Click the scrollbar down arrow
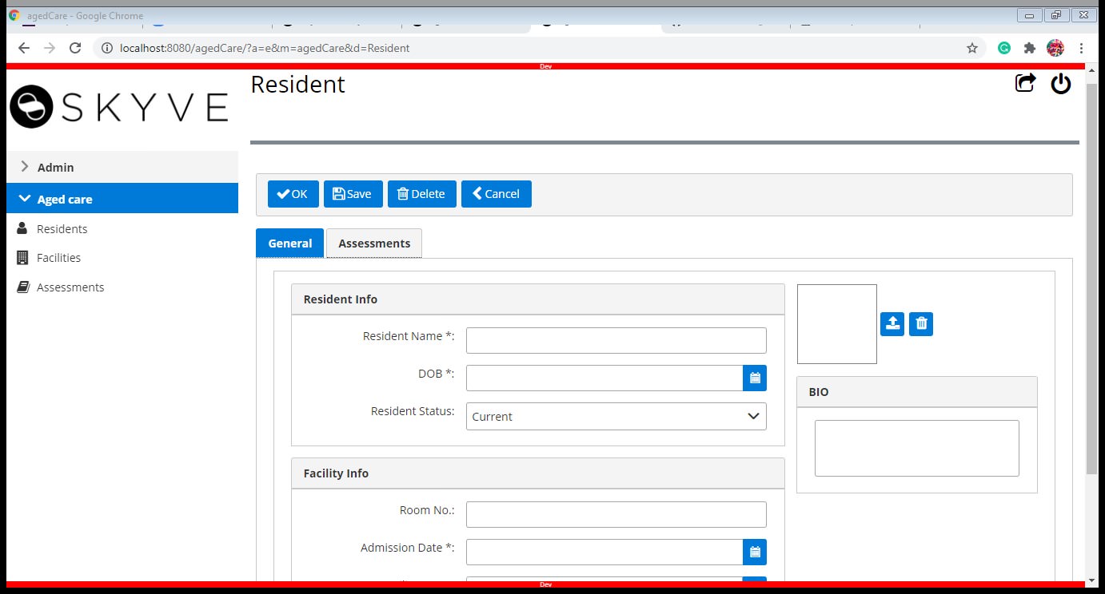Viewport: 1105px width, 594px height. click(1092, 580)
